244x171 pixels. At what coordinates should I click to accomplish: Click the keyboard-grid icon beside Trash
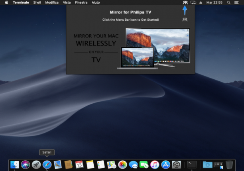[x=218, y=165]
